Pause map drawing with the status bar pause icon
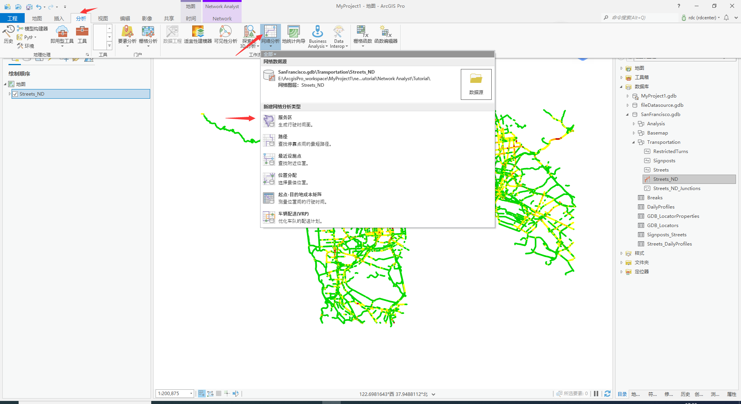The width and height of the screenshot is (741, 404). coord(596,394)
